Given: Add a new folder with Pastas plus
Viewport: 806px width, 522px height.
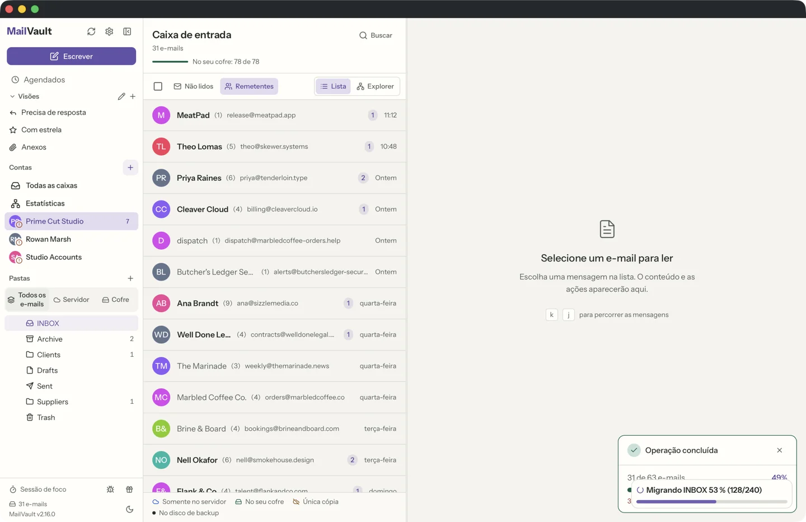Looking at the screenshot, I should pyautogui.click(x=130, y=278).
